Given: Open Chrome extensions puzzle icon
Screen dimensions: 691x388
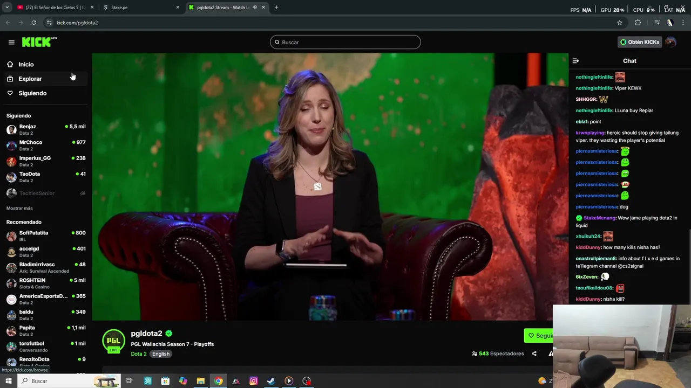Looking at the screenshot, I should pyautogui.click(x=638, y=23).
